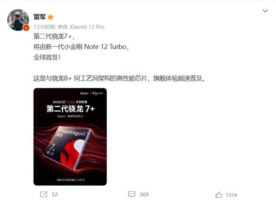276x202 pixels.
Task: Click the Snapdragon chip graphic in poster
Action: (x=69, y=147)
